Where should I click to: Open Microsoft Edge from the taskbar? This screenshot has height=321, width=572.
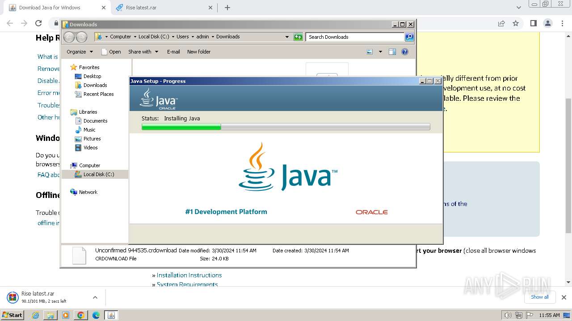point(96,315)
